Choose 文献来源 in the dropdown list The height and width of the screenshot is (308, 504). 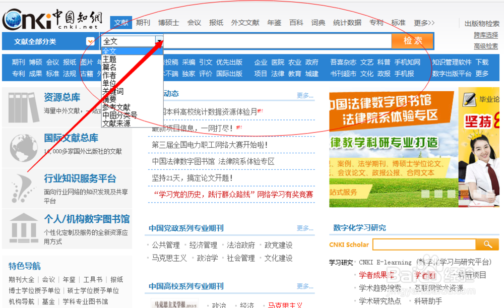[116, 123]
